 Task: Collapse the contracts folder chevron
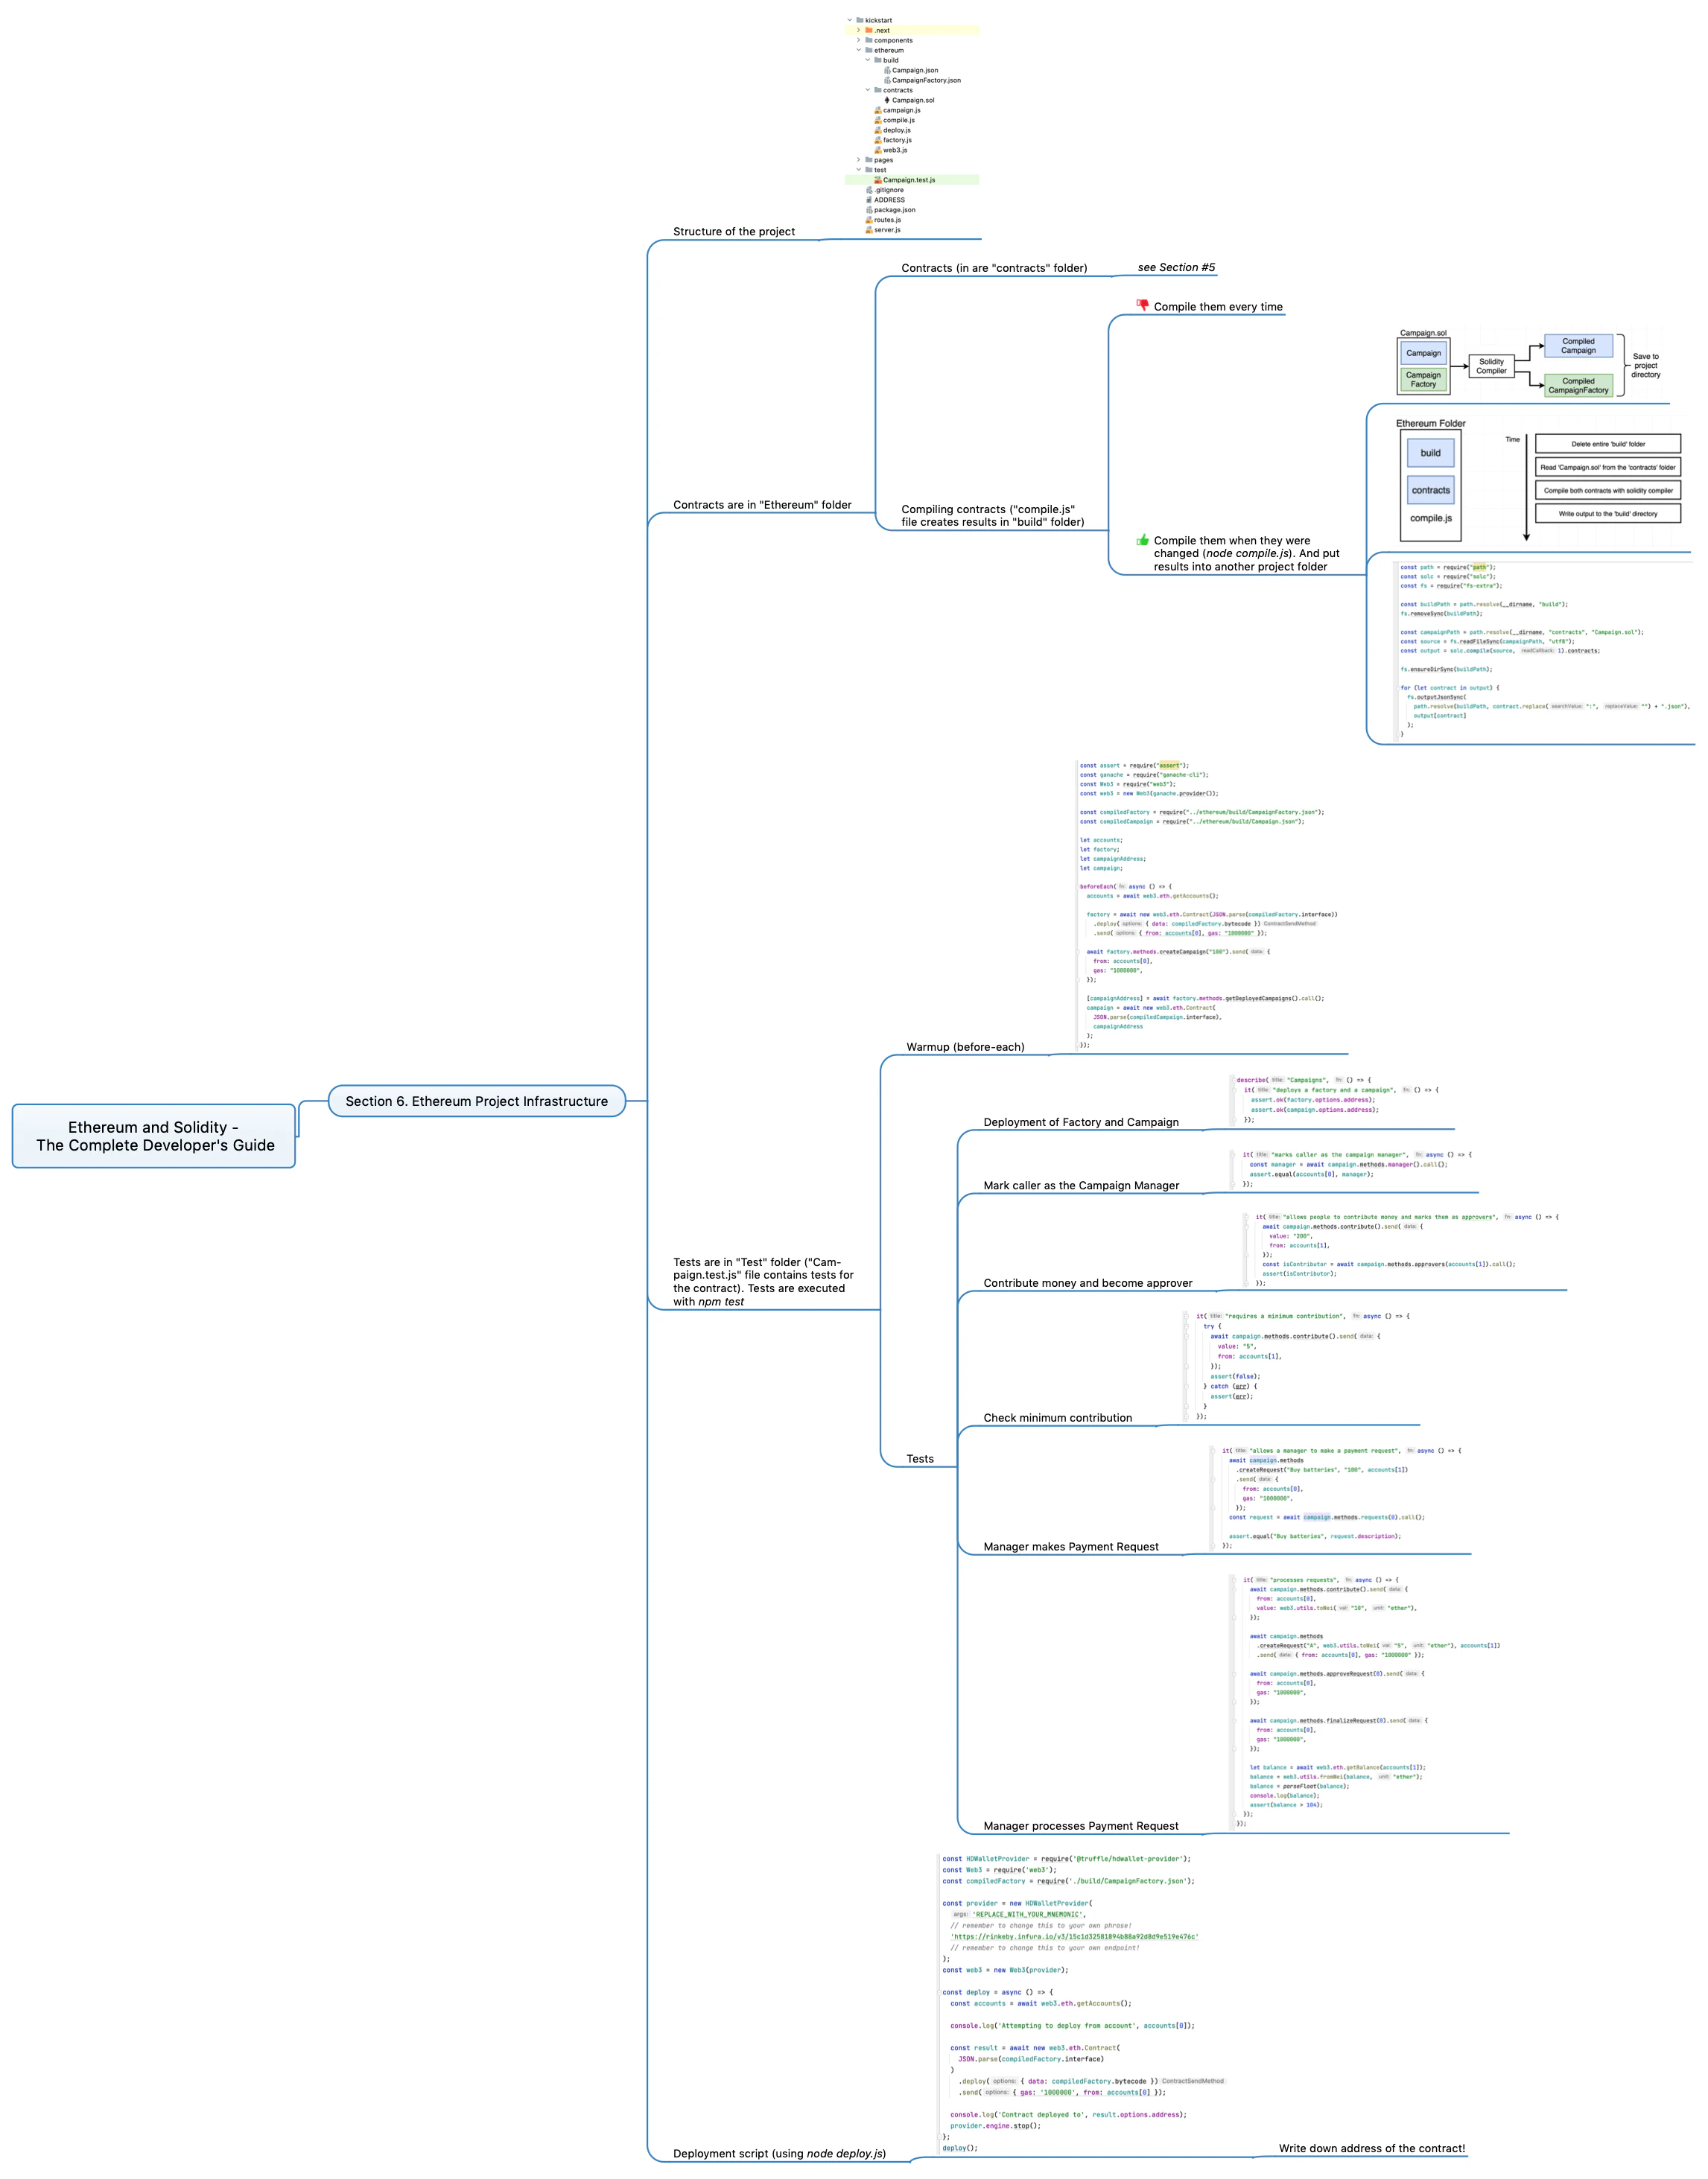click(868, 90)
